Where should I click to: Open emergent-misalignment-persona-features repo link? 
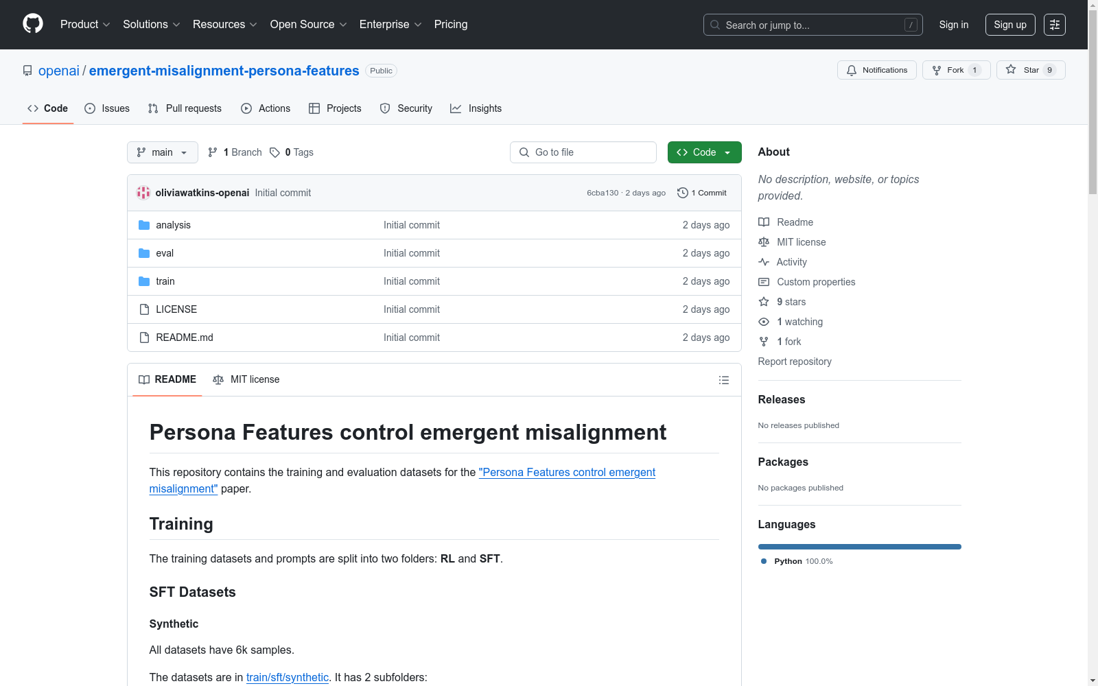pos(224,71)
